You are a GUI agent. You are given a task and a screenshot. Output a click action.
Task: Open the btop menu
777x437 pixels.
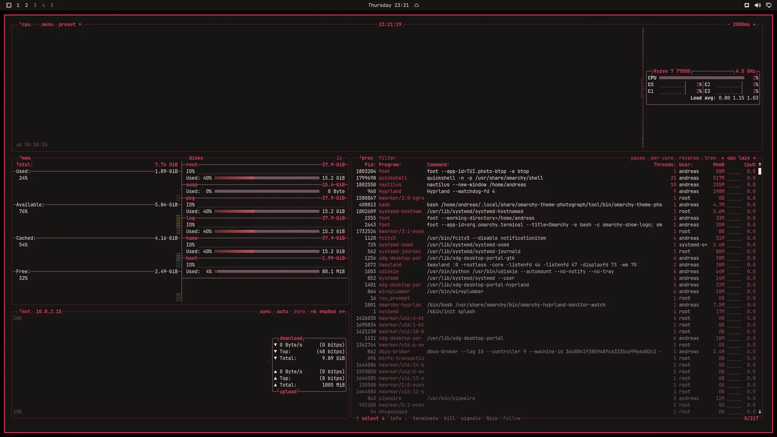click(47, 25)
